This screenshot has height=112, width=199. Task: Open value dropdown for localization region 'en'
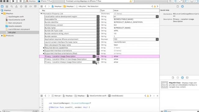pos(157,16)
